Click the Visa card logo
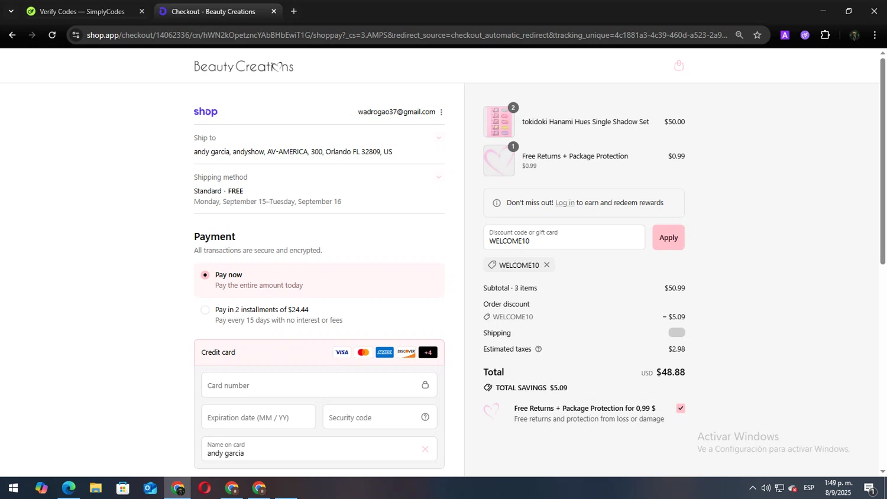The width and height of the screenshot is (887, 499). click(x=342, y=352)
